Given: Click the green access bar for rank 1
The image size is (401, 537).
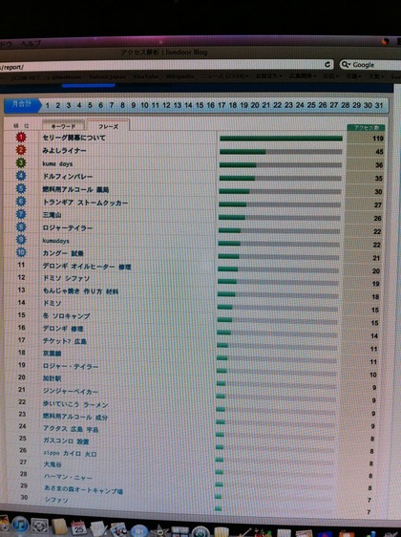Looking at the screenshot, I should click(x=281, y=139).
